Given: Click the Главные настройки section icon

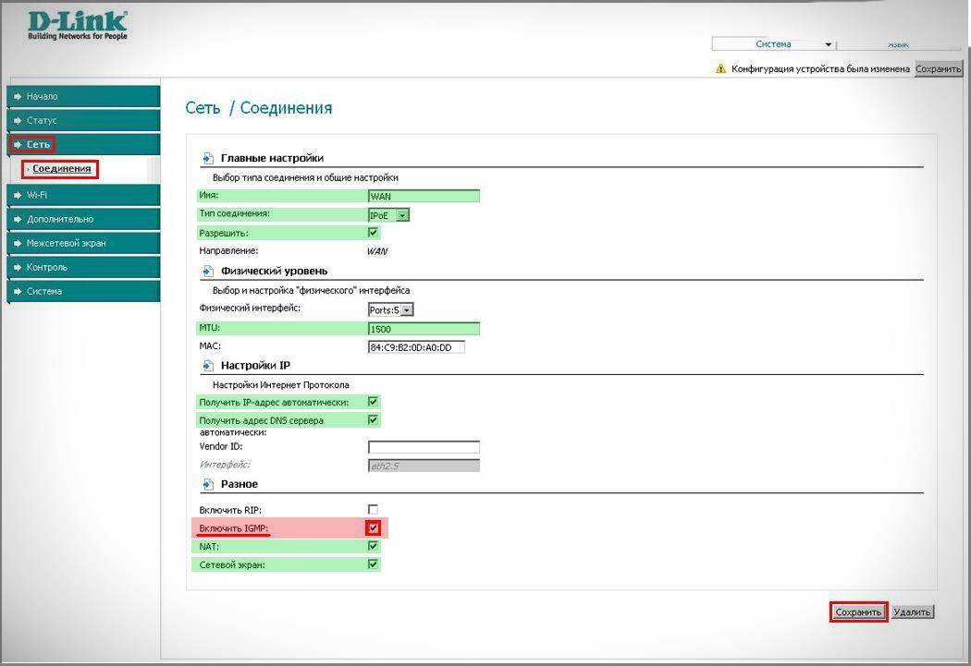Looking at the screenshot, I should [208, 158].
